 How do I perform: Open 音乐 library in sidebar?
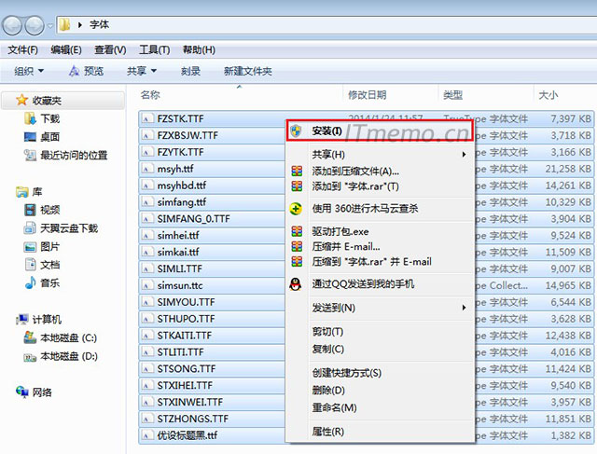click(42, 282)
